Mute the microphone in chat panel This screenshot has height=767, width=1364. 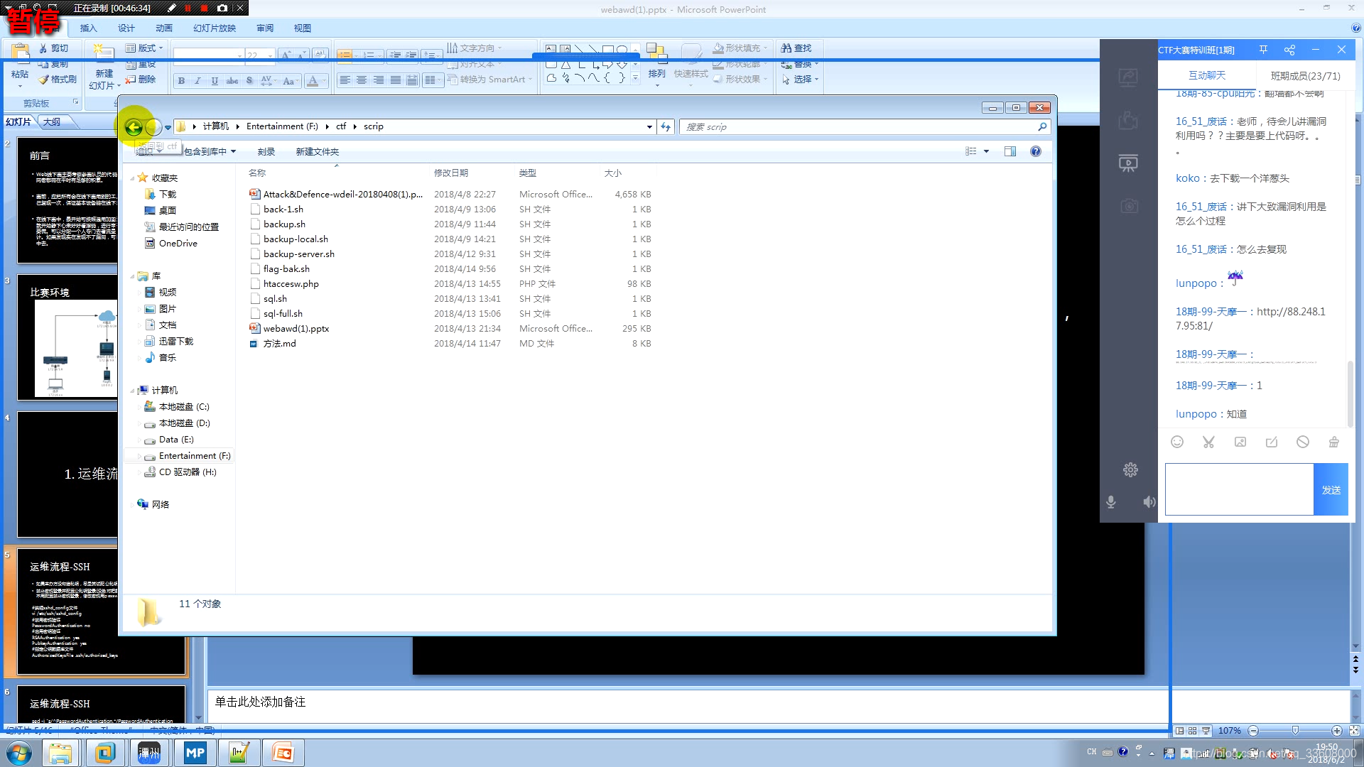point(1111,502)
